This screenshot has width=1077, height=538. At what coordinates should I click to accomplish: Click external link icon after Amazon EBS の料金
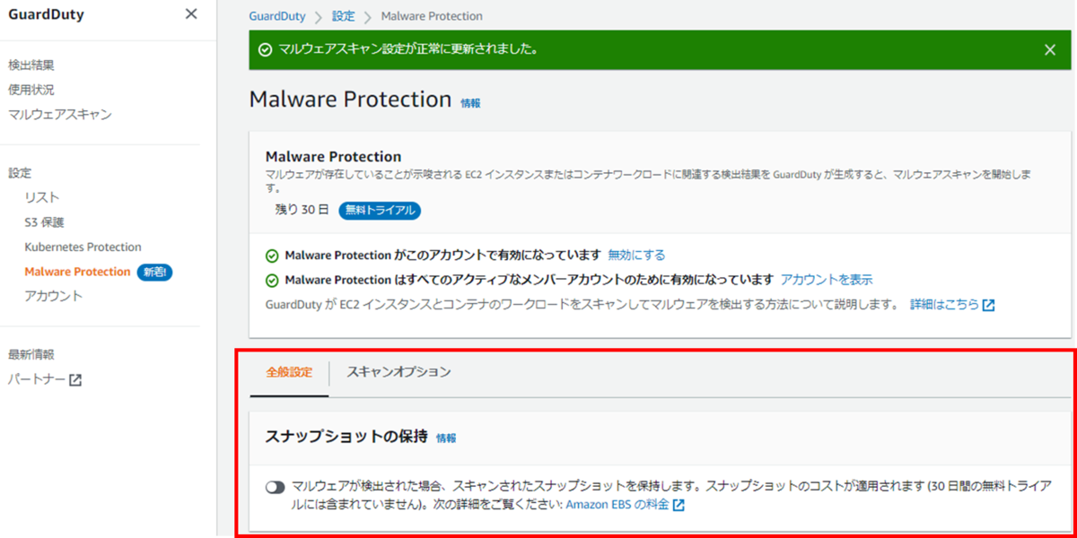tap(679, 505)
